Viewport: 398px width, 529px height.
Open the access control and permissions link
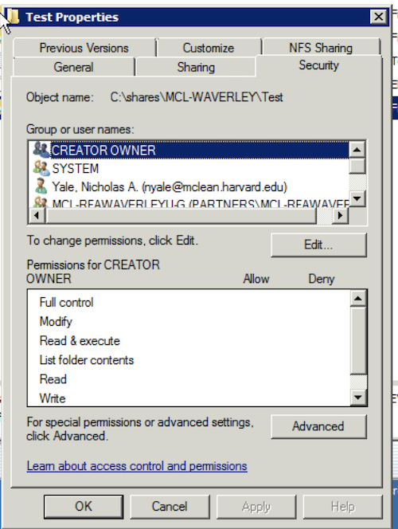click(137, 466)
